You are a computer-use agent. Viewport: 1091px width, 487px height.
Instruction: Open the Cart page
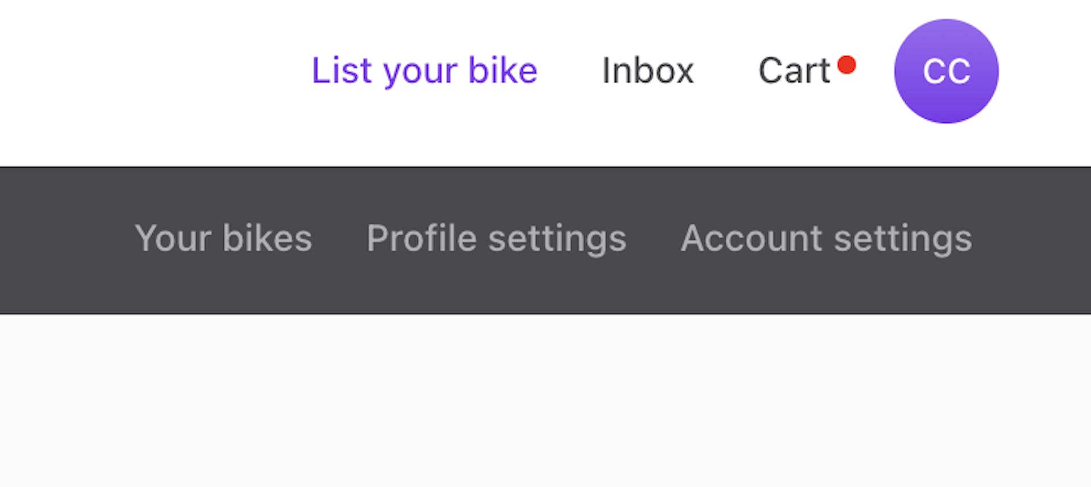(x=794, y=71)
